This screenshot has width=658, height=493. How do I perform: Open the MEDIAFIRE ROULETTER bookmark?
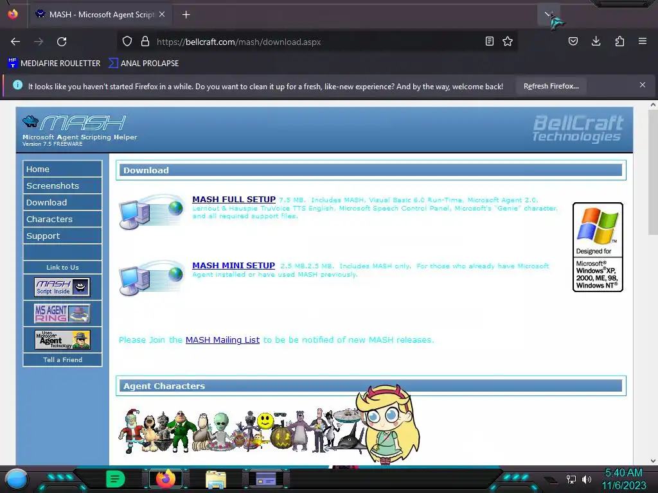pos(54,64)
